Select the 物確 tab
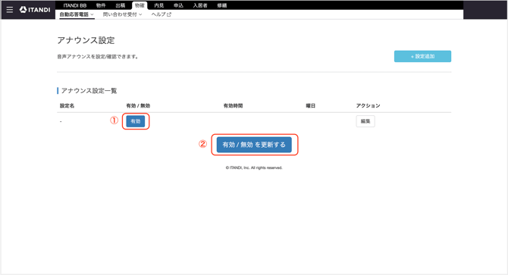 pyautogui.click(x=140, y=5)
